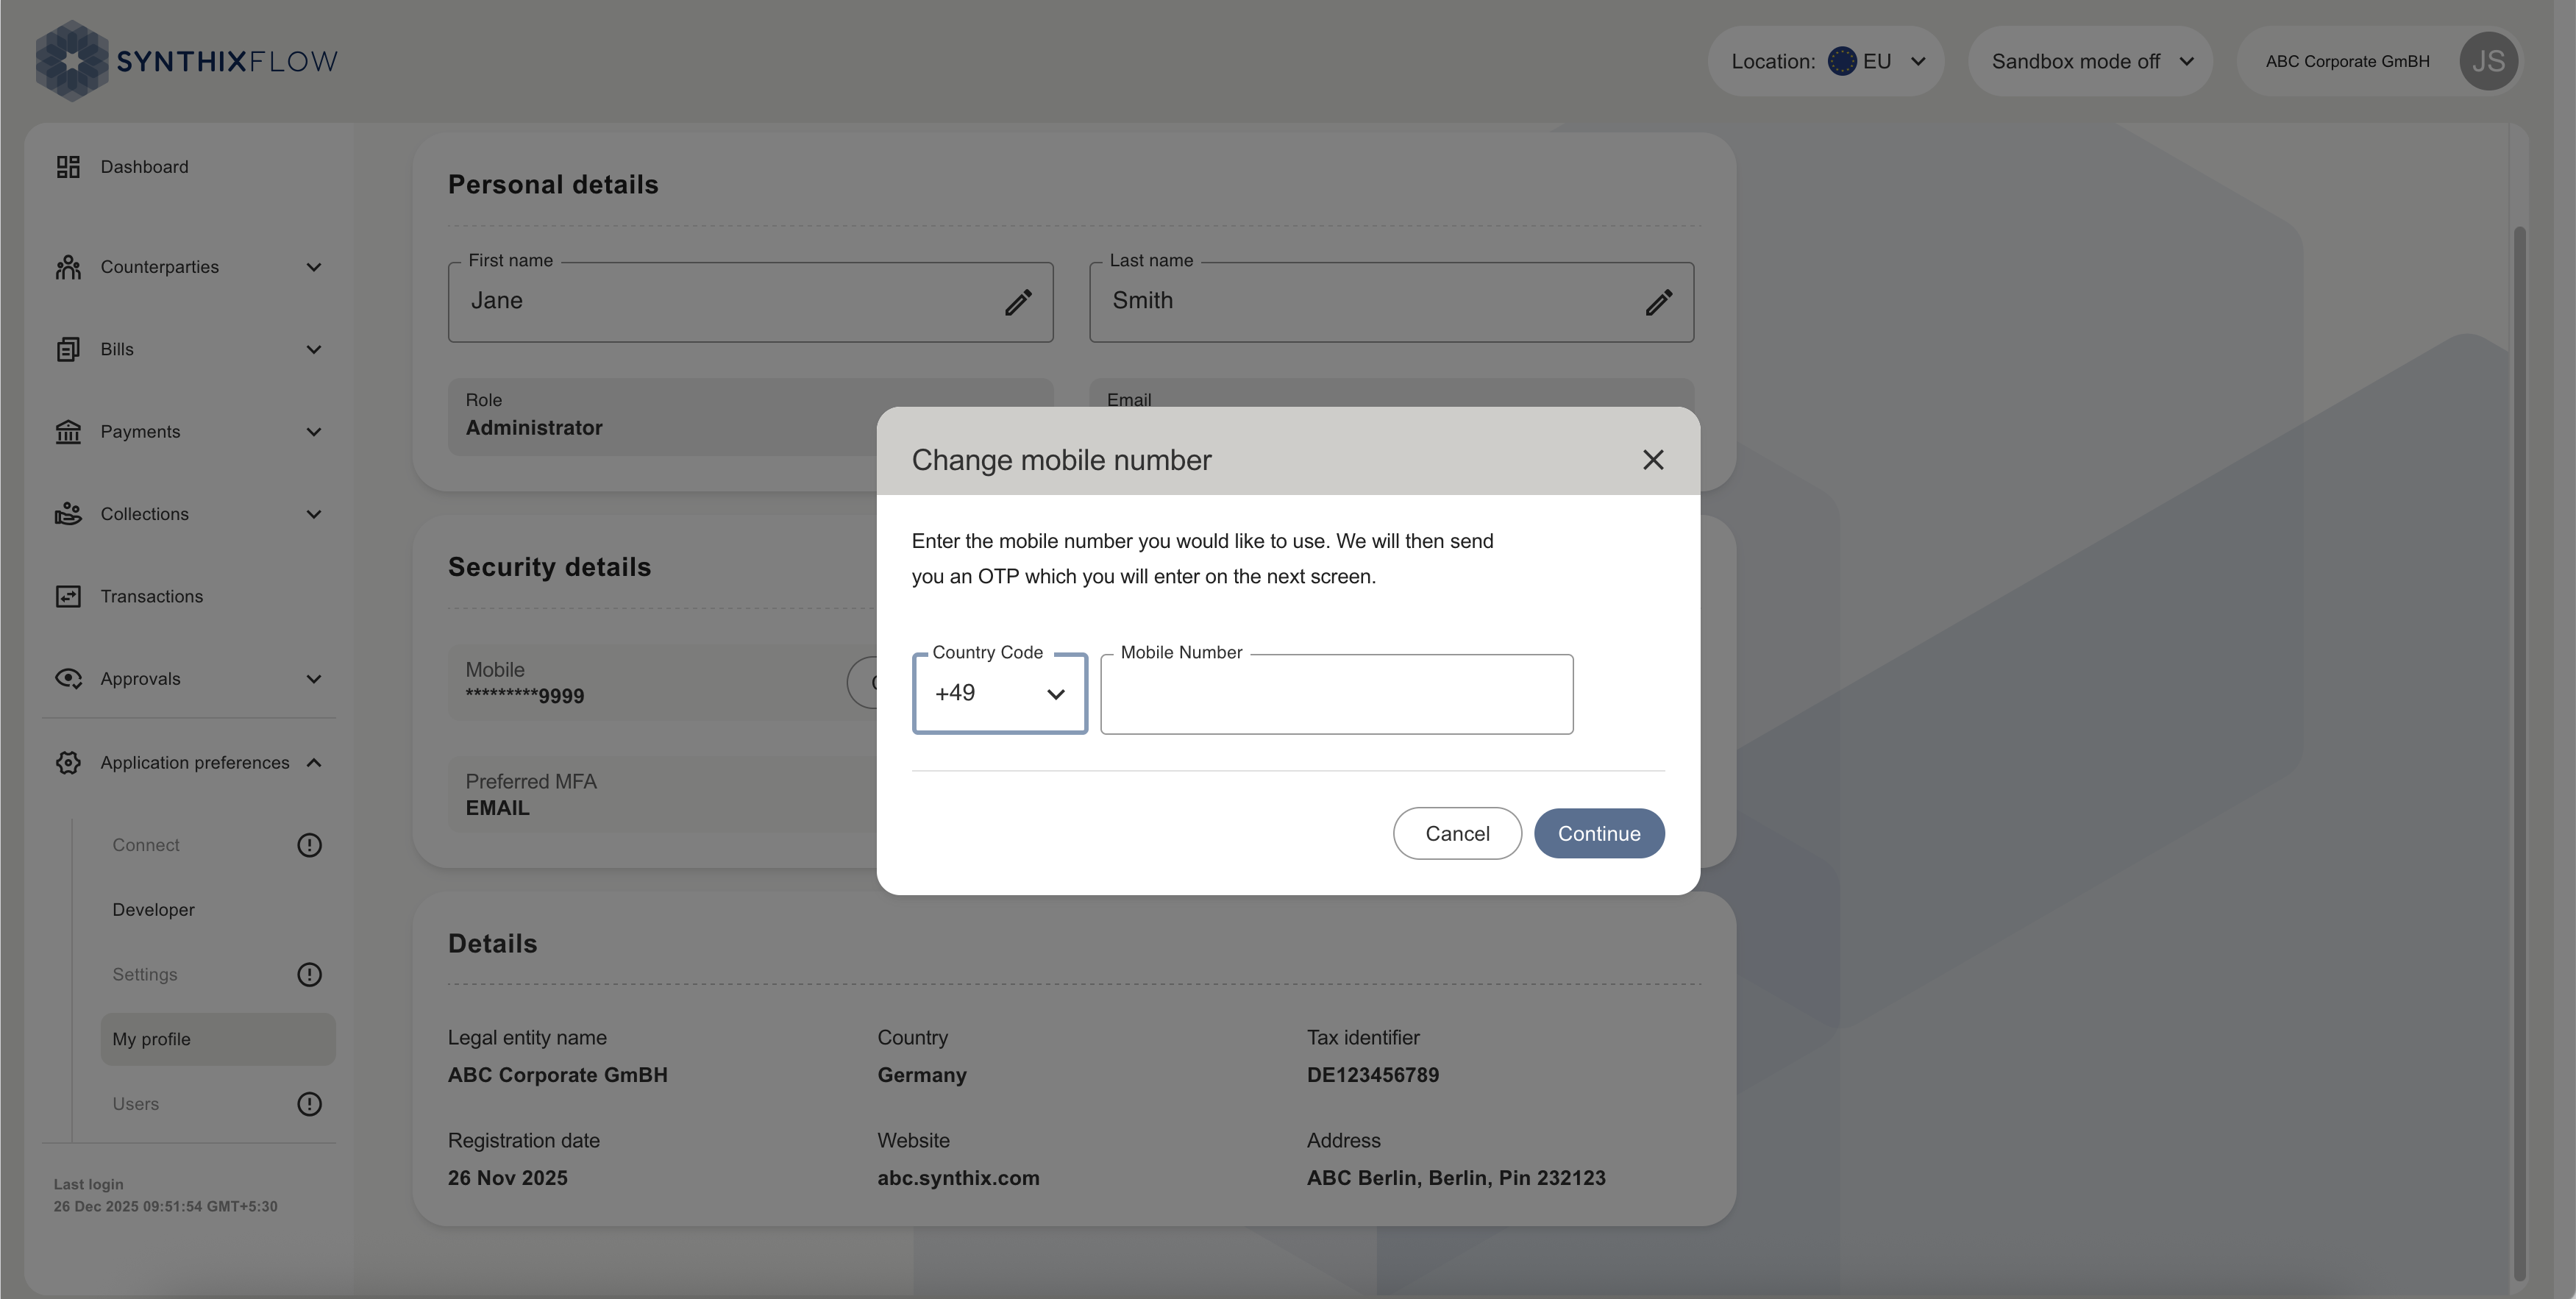Click the Cancel button
The image size is (2576, 1299).
click(x=1457, y=833)
